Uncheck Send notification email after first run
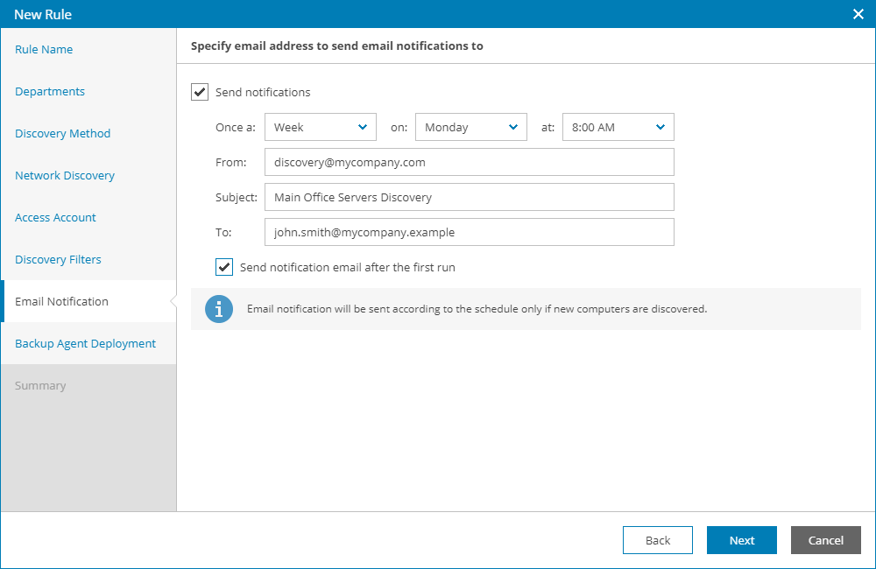The image size is (876, 569). (x=224, y=267)
